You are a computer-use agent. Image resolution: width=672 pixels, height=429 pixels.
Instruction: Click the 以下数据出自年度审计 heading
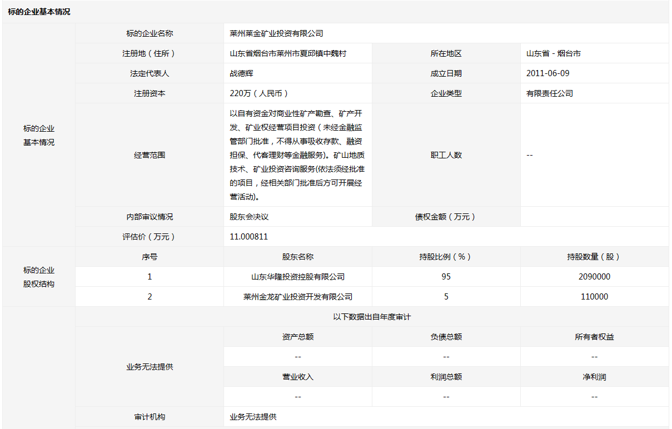[372, 317]
